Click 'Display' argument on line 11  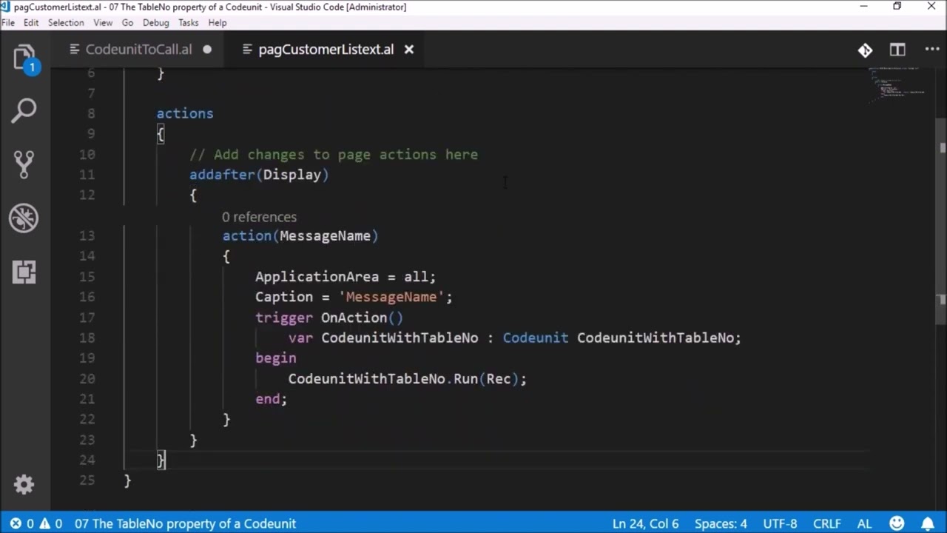tap(292, 175)
